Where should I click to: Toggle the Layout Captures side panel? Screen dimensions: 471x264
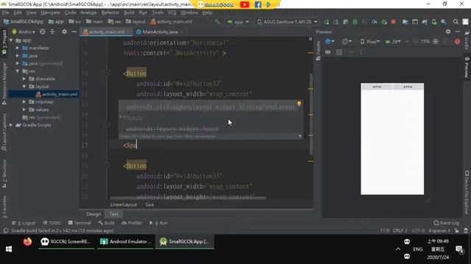point(4,132)
